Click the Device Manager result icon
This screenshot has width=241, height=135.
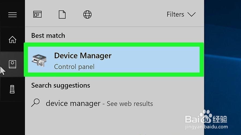coord(39,60)
